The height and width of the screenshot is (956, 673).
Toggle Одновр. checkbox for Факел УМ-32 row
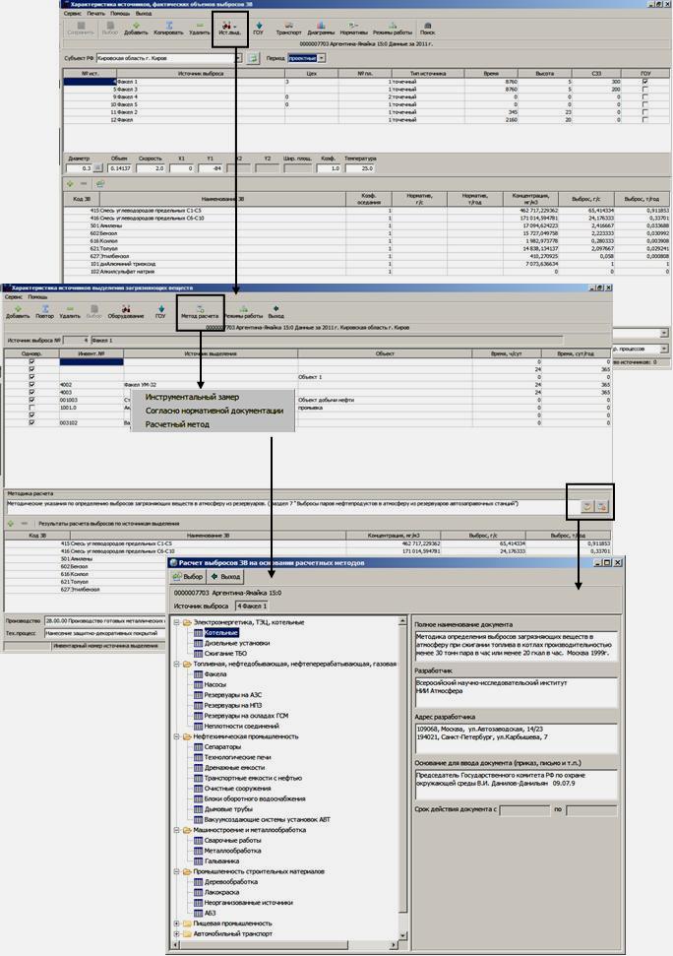tap(31, 385)
